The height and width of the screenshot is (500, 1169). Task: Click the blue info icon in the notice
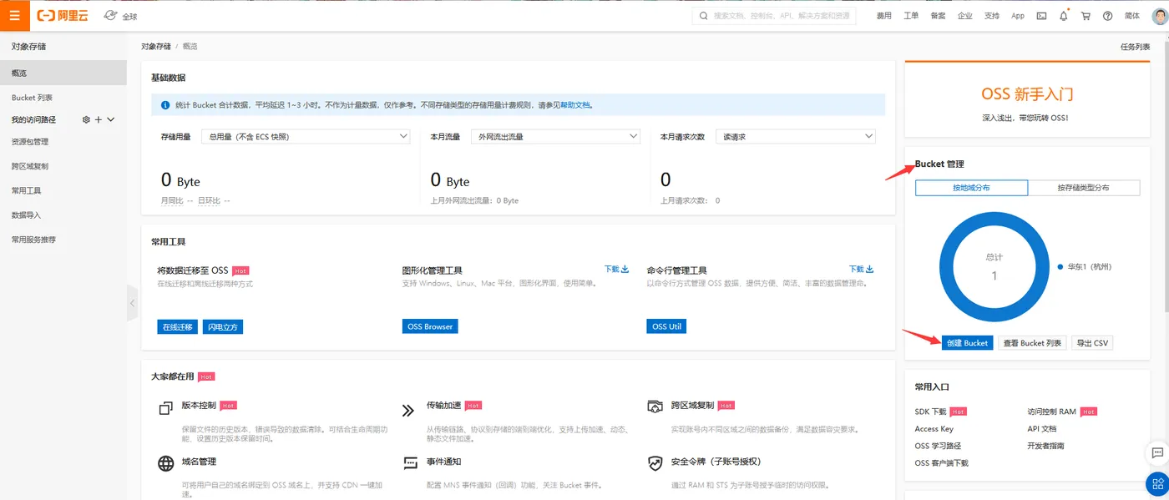click(165, 105)
